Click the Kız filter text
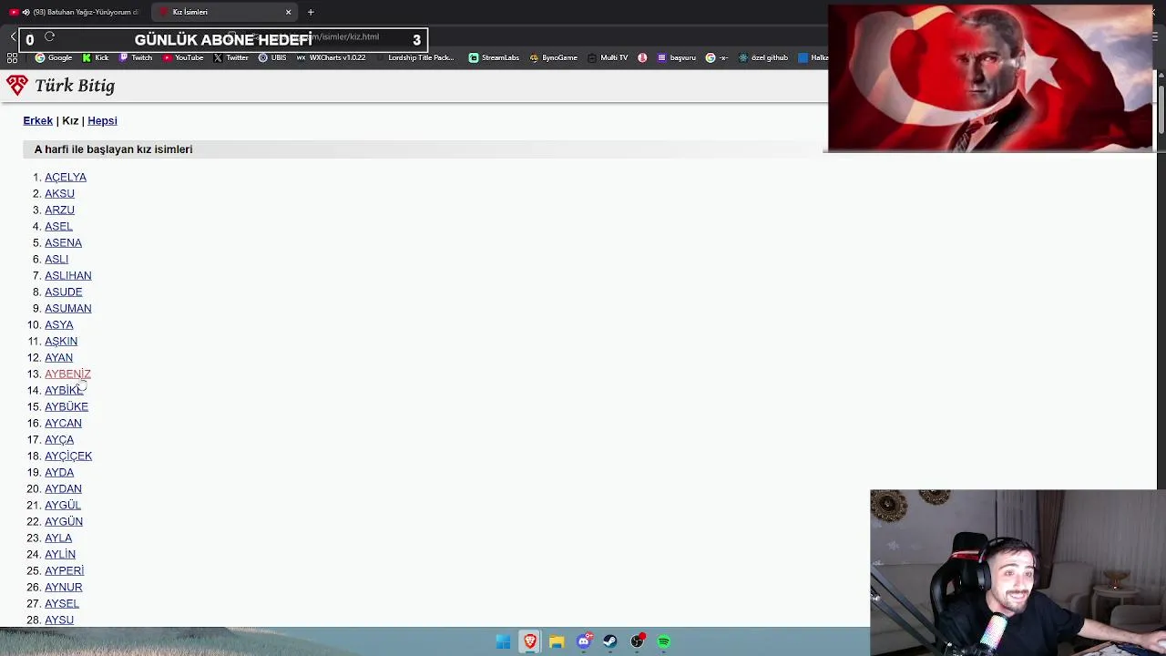Viewport: 1166px width, 656px height. pos(70,120)
